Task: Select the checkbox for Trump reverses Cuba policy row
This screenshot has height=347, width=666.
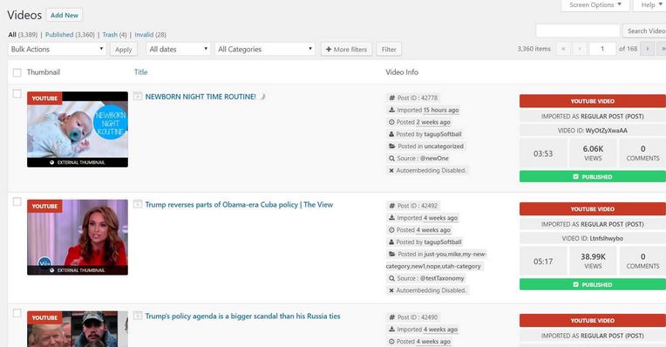Action: coord(17,201)
